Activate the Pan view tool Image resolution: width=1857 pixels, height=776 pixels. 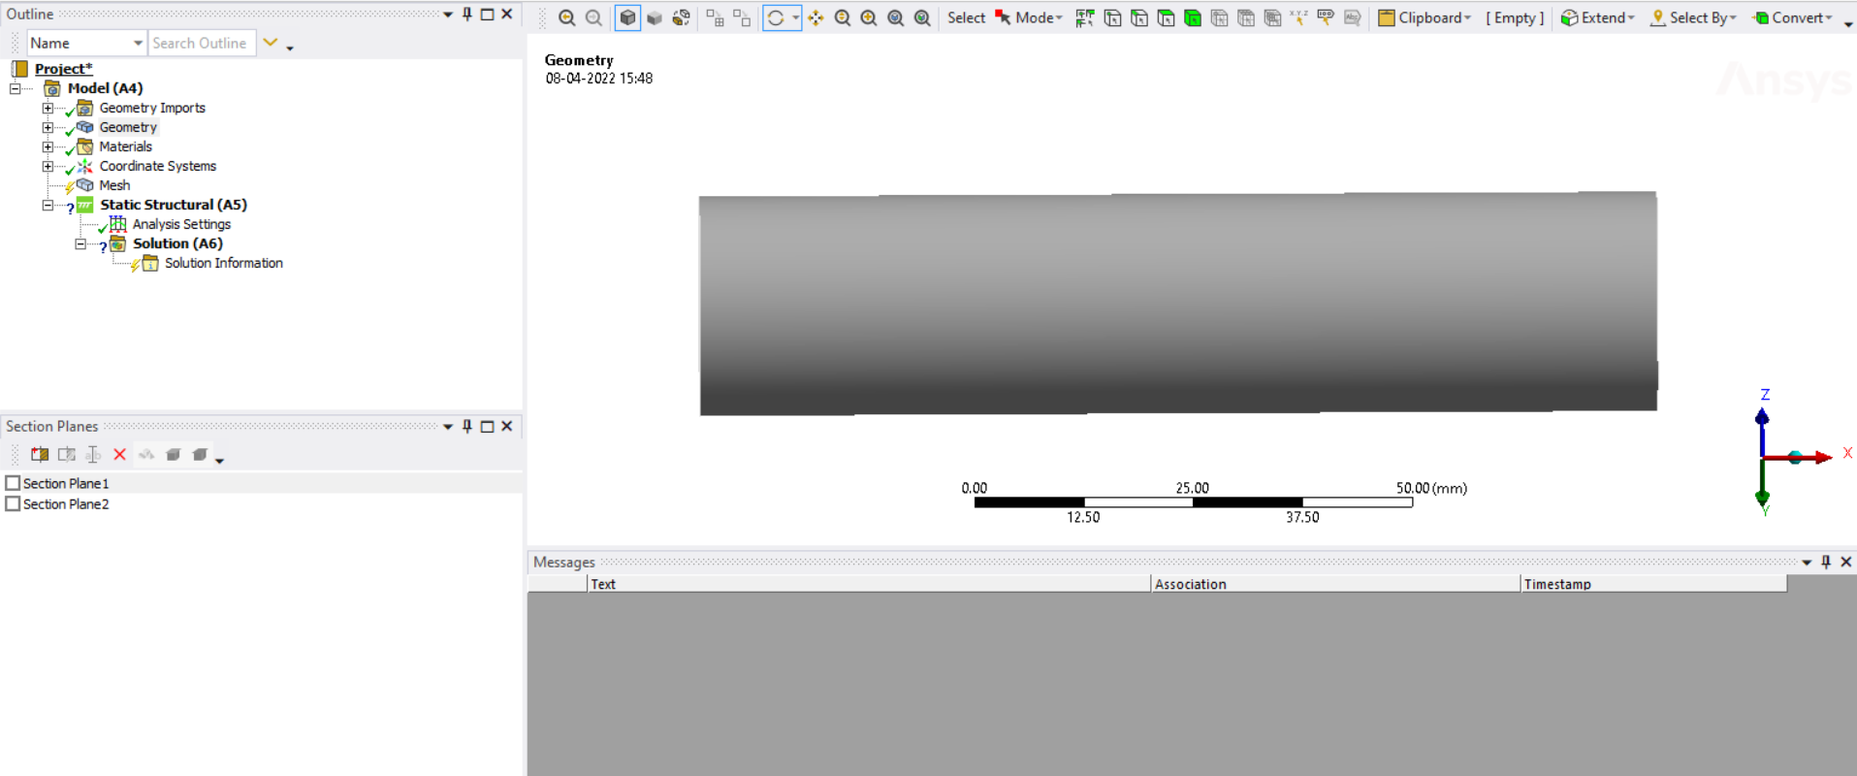tap(816, 17)
